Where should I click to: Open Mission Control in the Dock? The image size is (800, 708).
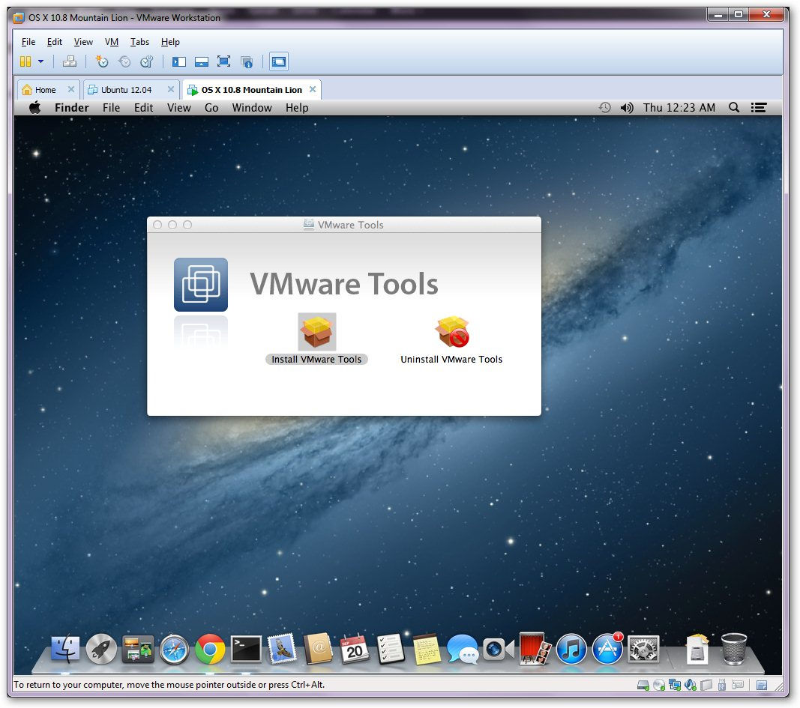click(x=138, y=649)
